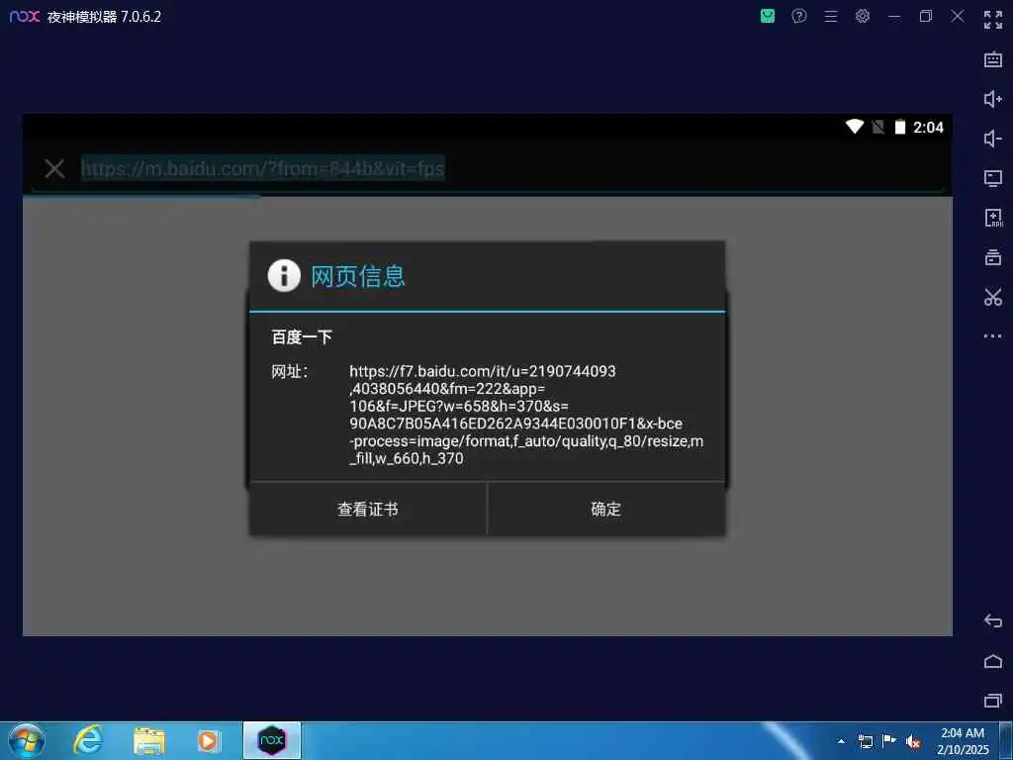1013x760 pixels.
Task: Open the Nox help question mark icon
Action: (799, 16)
